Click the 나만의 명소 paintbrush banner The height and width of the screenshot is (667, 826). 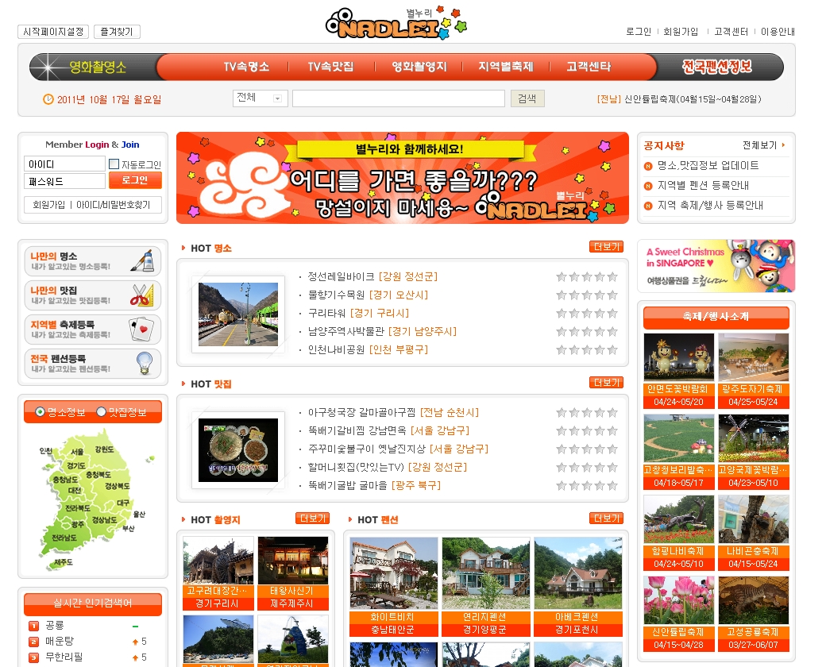(92, 261)
